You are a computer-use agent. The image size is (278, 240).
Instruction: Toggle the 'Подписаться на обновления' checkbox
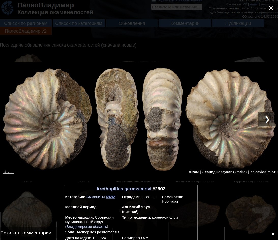click(154, 1)
